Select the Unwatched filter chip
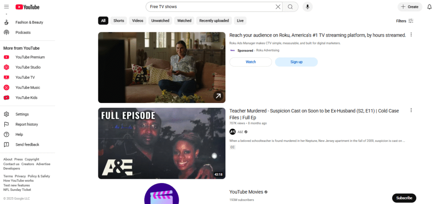The width and height of the screenshot is (438, 204). [x=160, y=20]
